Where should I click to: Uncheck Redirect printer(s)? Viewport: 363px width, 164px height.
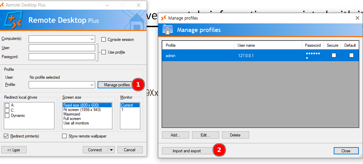click(6, 136)
